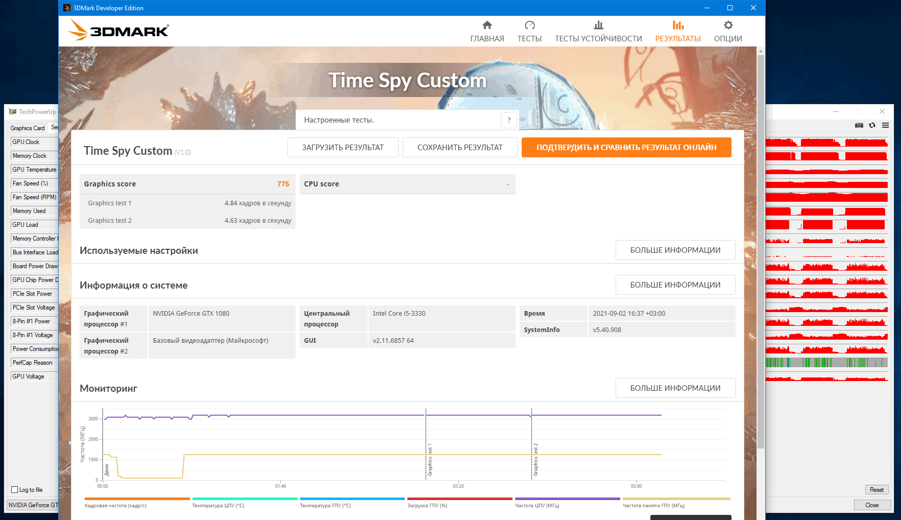The image size is (901, 520).
Task: Open Больше информации for Информация о системе
Action: 675,285
